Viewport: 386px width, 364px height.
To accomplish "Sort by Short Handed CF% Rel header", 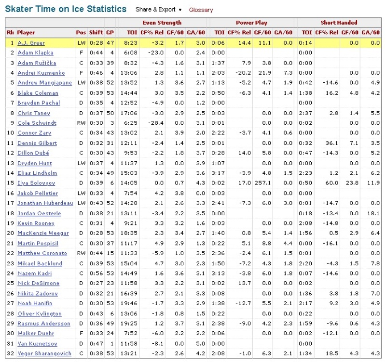I will 327,32.
